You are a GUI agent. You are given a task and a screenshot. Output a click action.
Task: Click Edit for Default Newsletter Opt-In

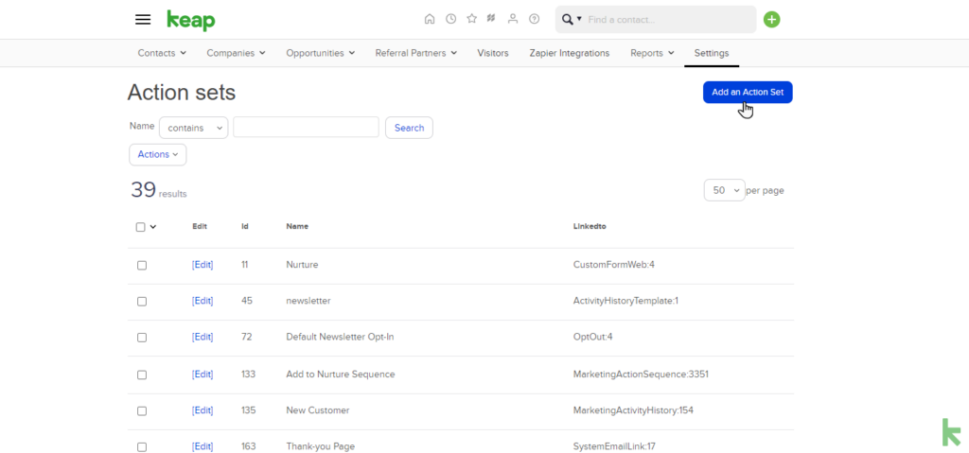203,337
